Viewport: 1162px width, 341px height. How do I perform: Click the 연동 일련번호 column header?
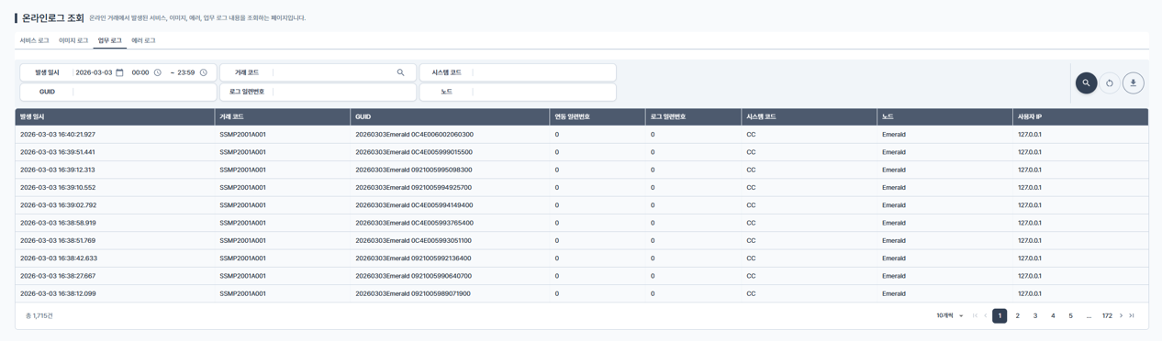point(598,116)
